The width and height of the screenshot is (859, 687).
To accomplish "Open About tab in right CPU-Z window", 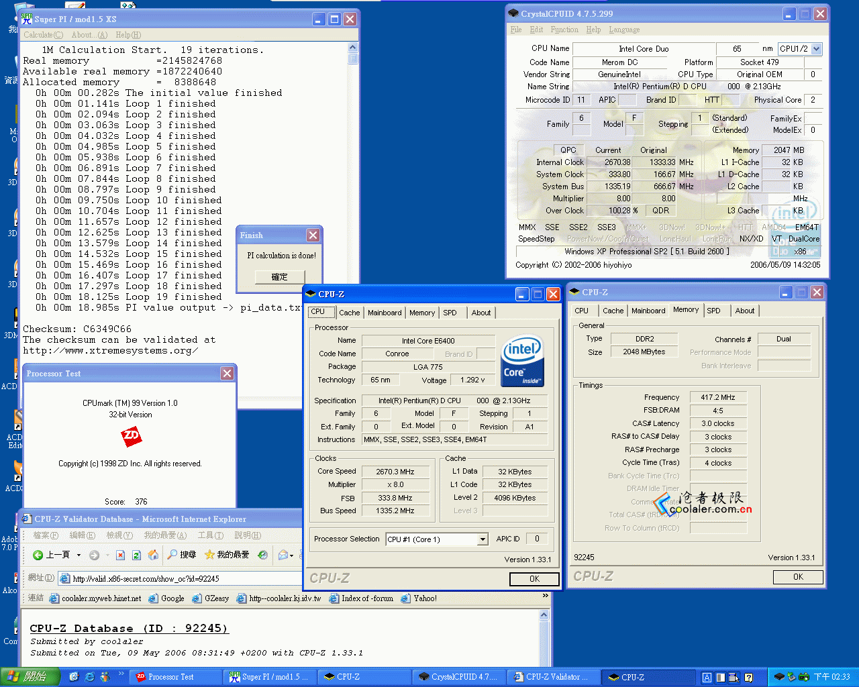I will (745, 311).
